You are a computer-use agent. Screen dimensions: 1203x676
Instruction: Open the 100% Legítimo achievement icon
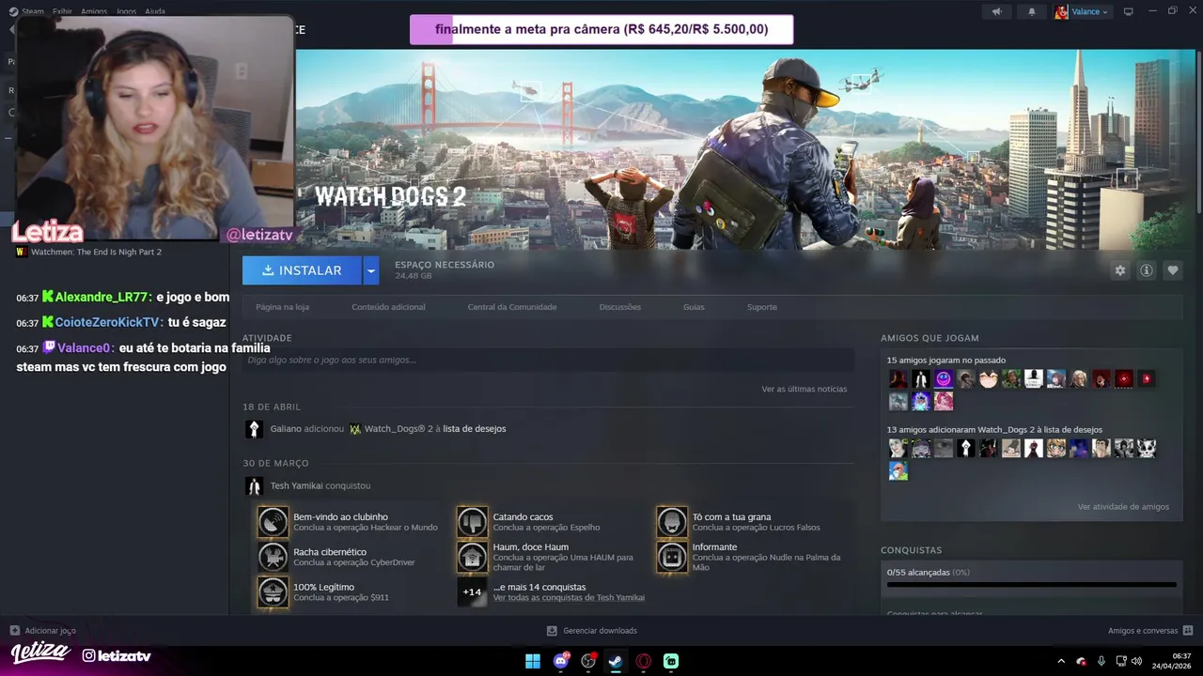coord(273,591)
